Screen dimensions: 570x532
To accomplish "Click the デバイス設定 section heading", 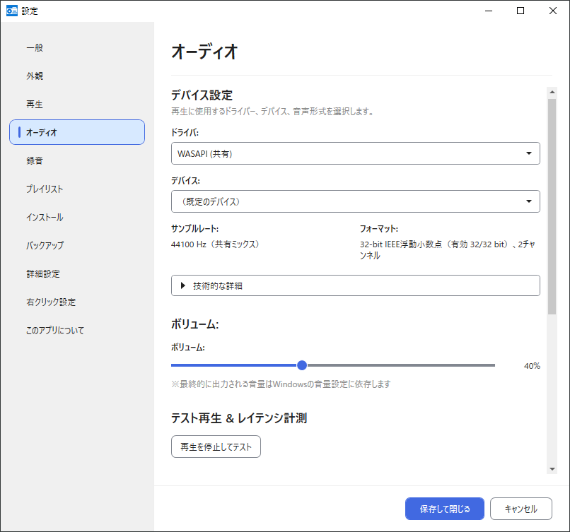I will (202, 95).
